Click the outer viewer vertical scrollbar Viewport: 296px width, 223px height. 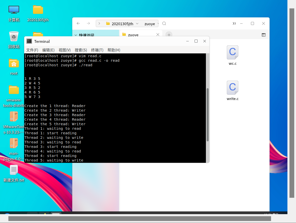tap(292, 103)
